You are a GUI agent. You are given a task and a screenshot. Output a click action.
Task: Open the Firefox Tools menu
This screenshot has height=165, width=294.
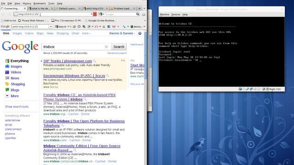pos(51,3)
